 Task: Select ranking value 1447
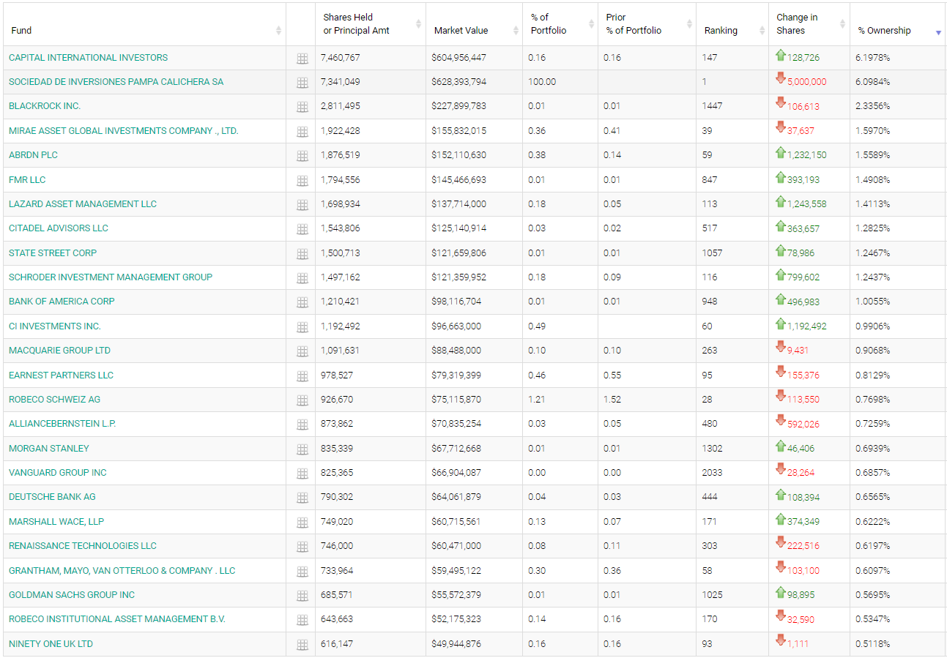point(712,106)
